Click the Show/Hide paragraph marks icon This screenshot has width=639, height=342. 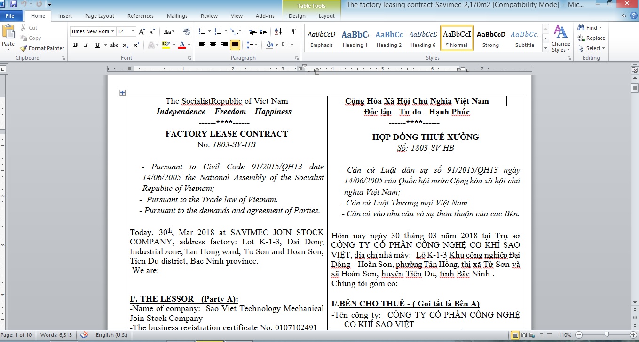click(293, 31)
